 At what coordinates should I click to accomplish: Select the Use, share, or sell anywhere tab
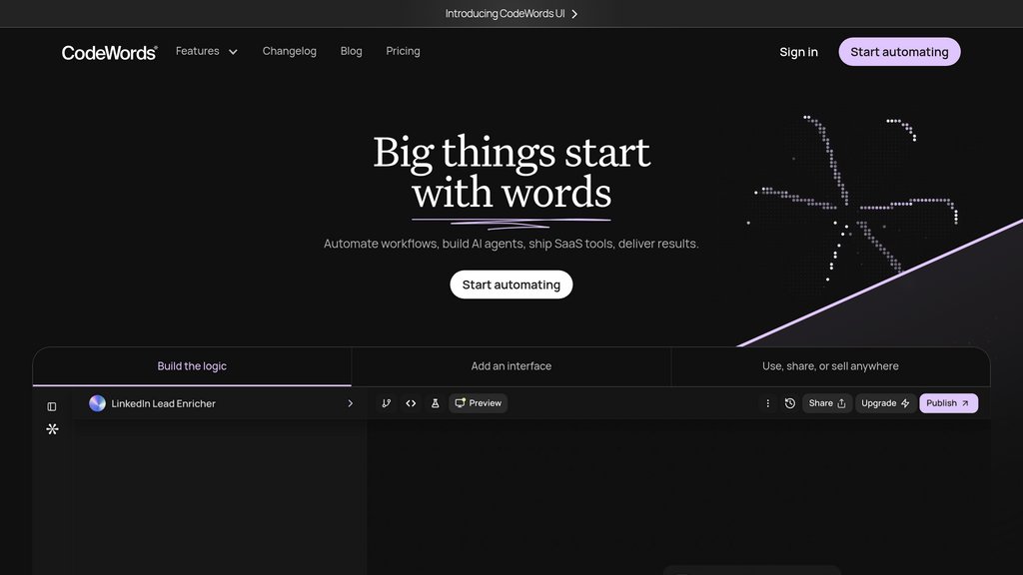[x=830, y=366]
